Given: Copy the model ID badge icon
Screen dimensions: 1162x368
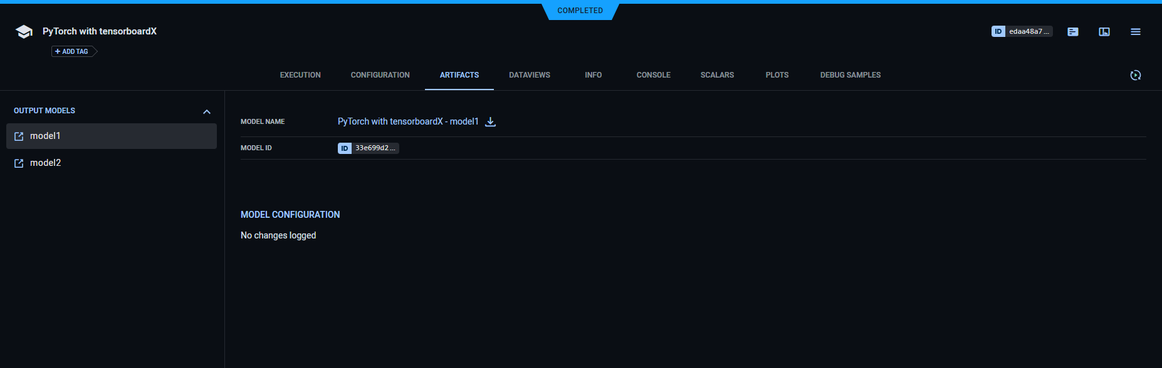Looking at the screenshot, I should (x=345, y=148).
